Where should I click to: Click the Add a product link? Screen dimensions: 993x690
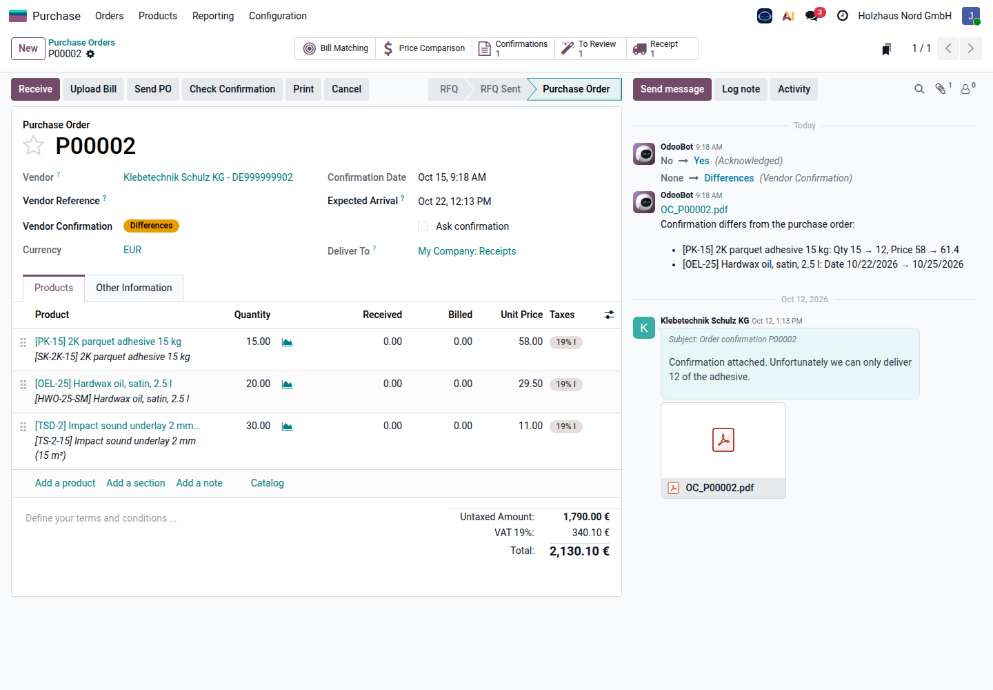coord(65,483)
